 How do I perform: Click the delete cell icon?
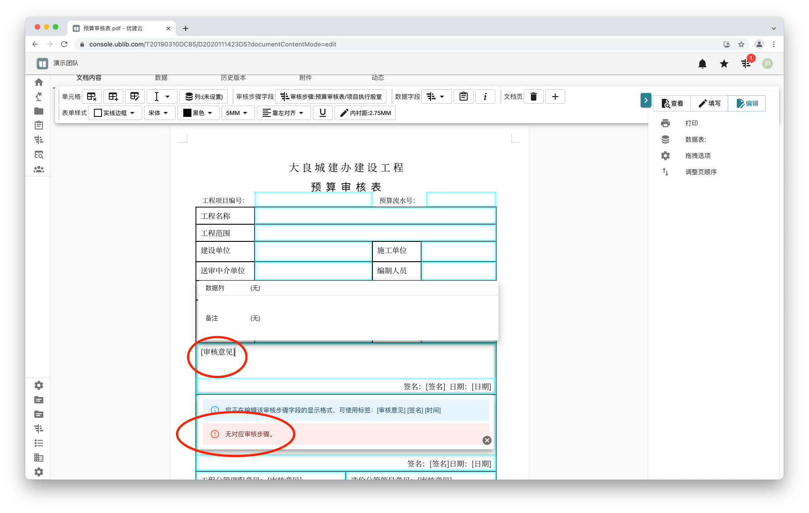(92, 97)
